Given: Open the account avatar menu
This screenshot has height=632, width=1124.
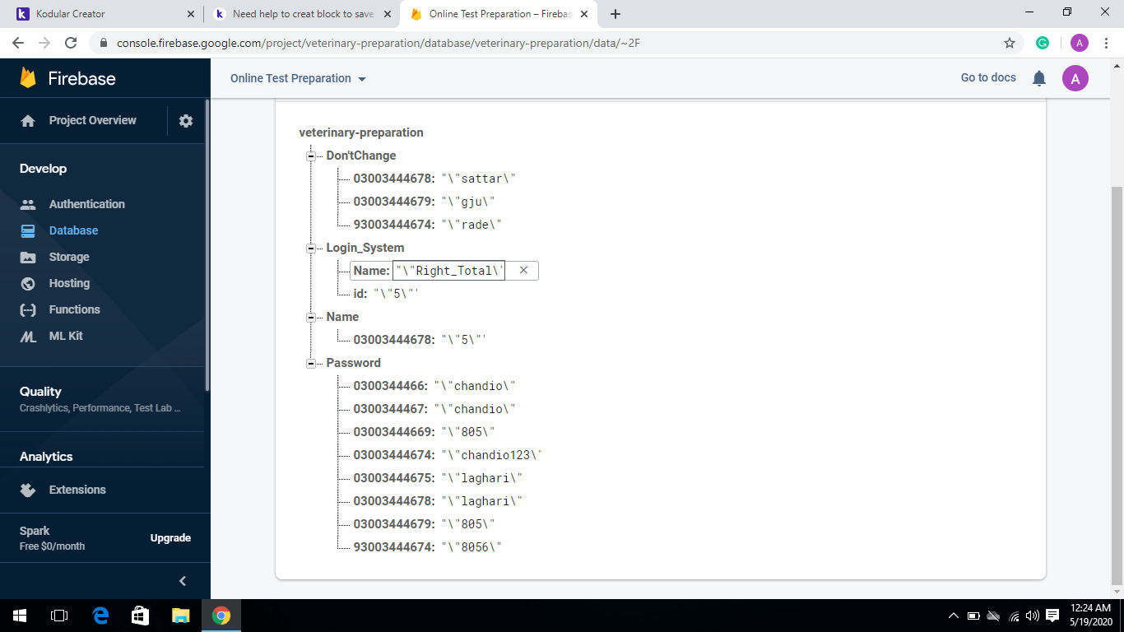Looking at the screenshot, I should pos(1075,78).
